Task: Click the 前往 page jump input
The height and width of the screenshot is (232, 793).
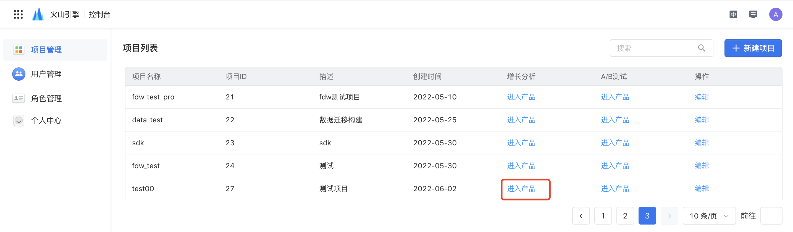Action: tap(771, 216)
